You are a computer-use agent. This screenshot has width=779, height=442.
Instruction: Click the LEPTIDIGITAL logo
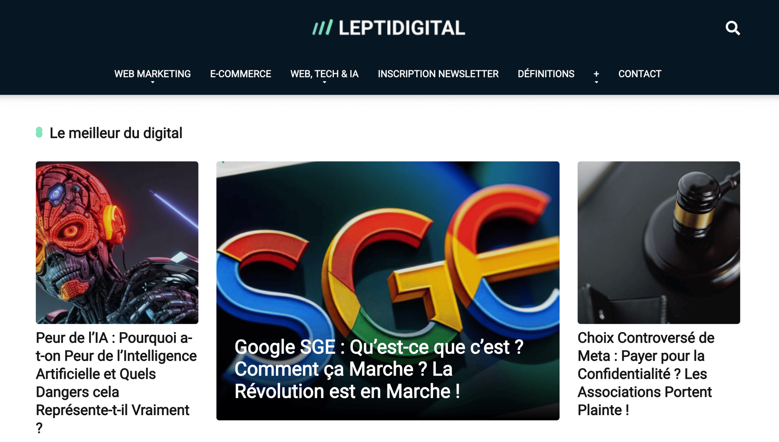point(389,28)
